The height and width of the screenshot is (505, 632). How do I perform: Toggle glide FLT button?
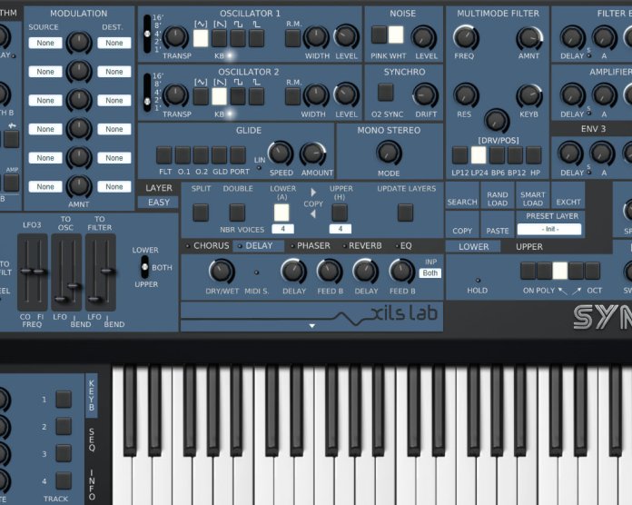pos(164,155)
